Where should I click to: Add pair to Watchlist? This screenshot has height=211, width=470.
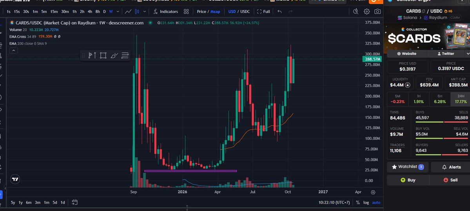pyautogui.click(x=408, y=167)
